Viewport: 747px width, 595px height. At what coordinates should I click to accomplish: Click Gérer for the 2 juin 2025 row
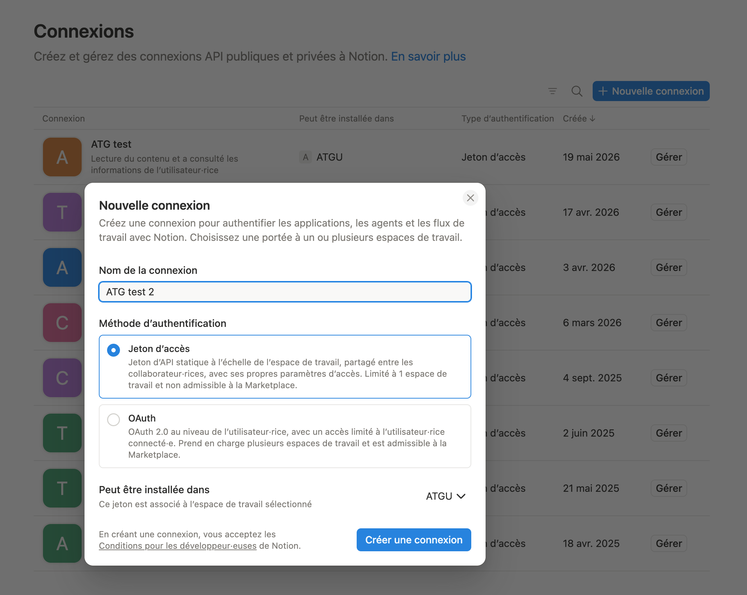pos(669,433)
